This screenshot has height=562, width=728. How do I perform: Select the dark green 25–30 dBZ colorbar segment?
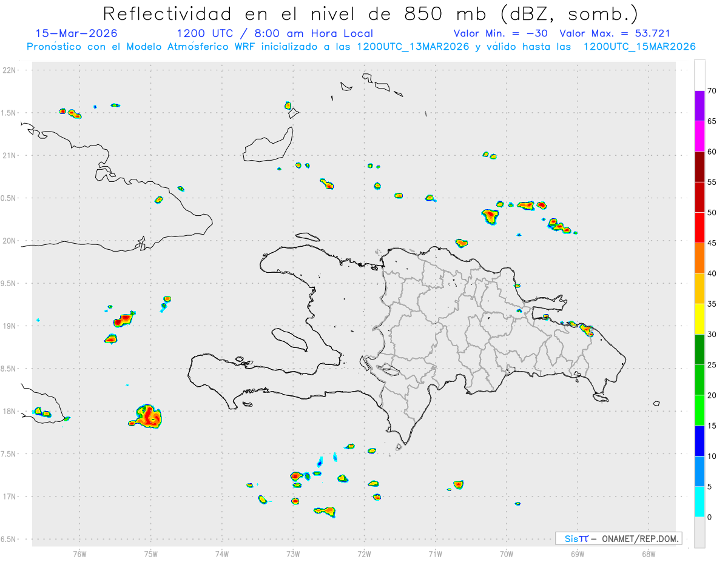pyautogui.click(x=699, y=350)
